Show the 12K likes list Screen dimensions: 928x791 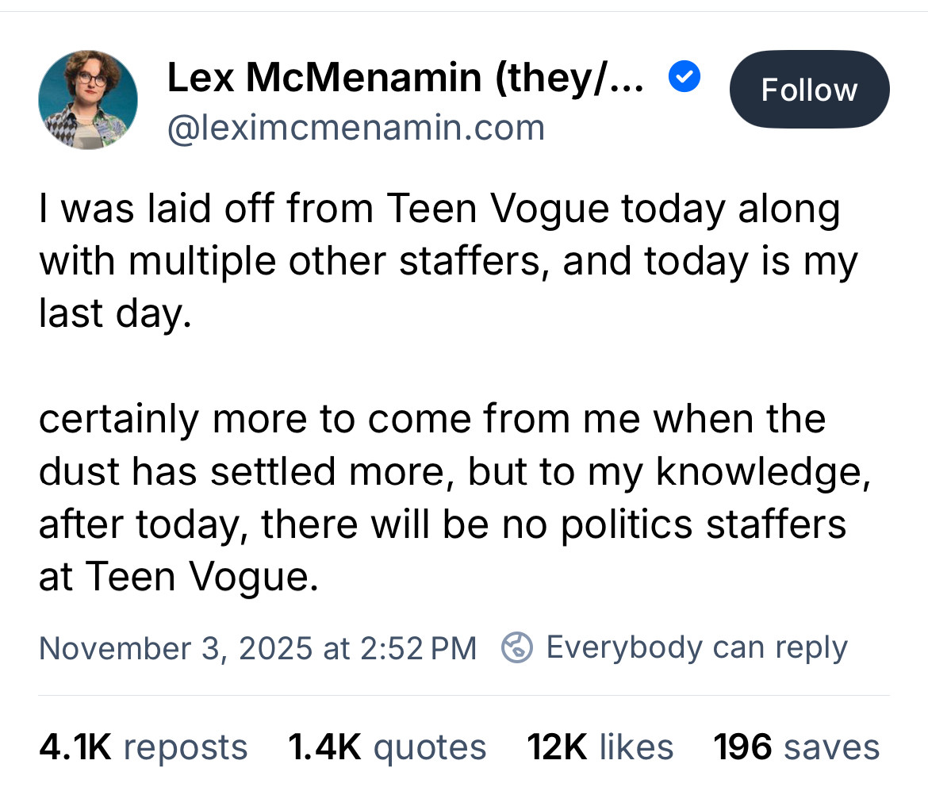[600, 747]
